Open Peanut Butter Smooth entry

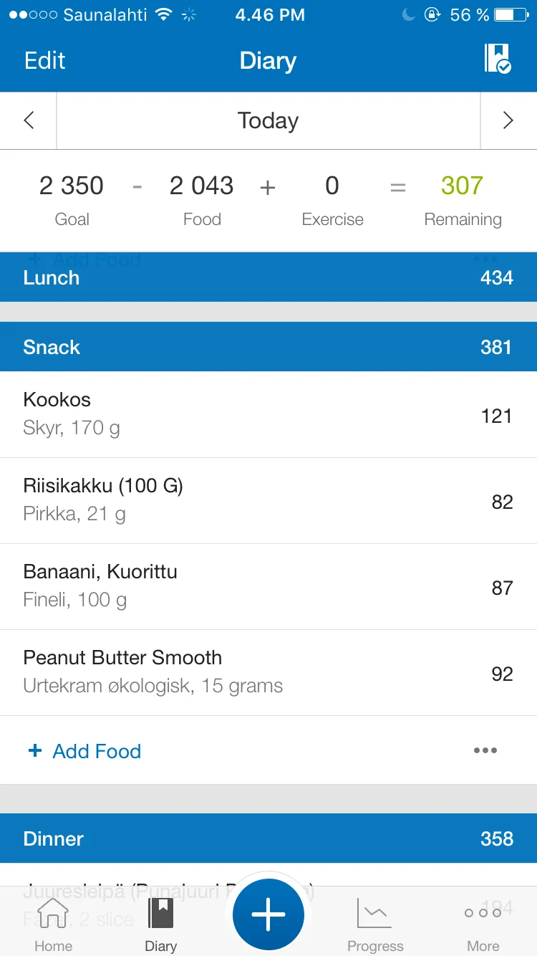268,672
